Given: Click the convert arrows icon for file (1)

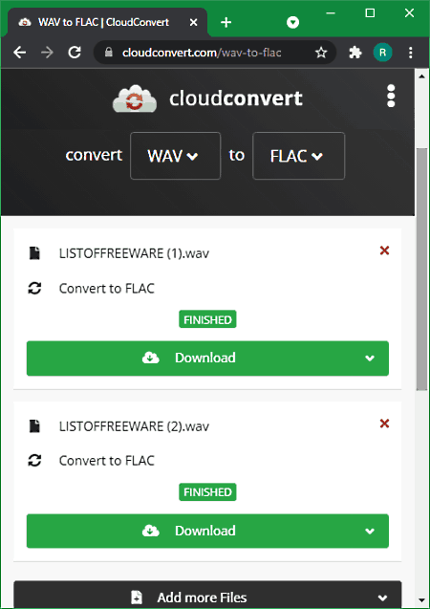Looking at the screenshot, I should pos(34,288).
